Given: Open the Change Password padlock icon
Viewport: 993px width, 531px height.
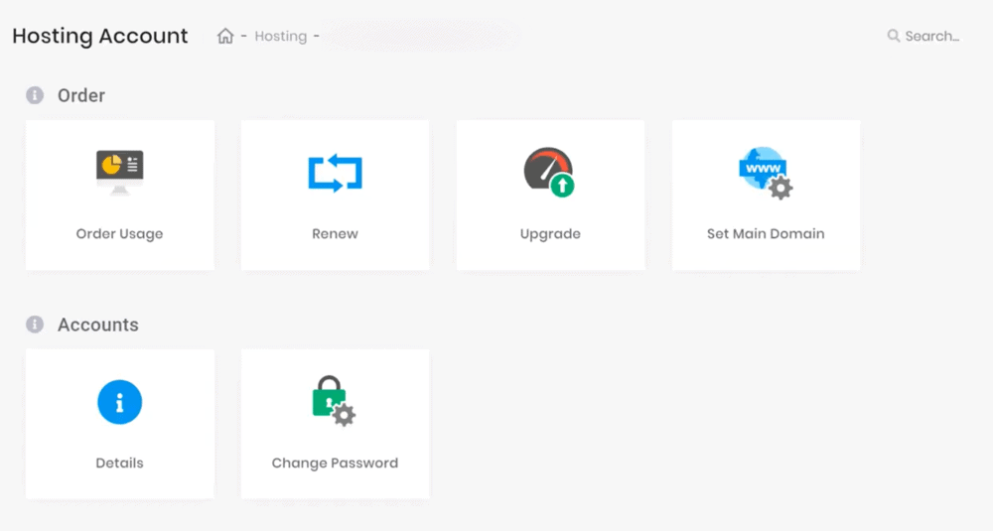Looking at the screenshot, I should click(334, 401).
